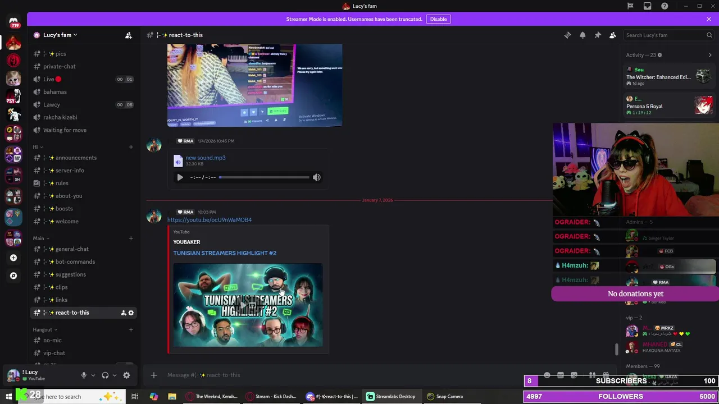The image size is (719, 404).
Task: Toggle headphone deafen in user panel
Action: pos(105,375)
